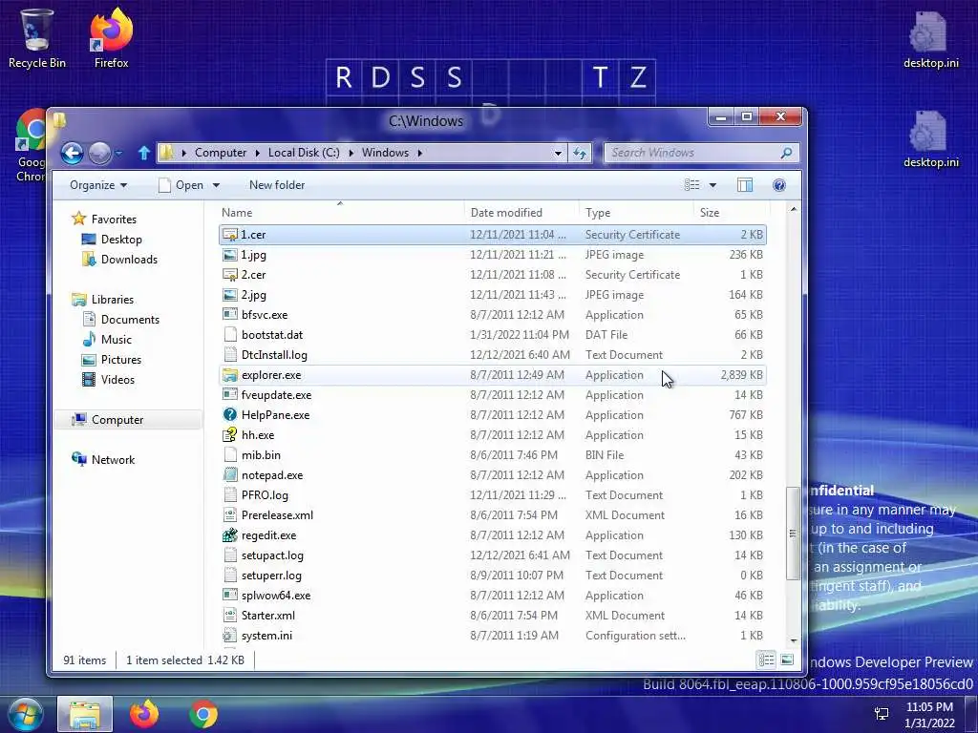This screenshot has height=733, width=978.
Task: Expand the Windows breadcrumb arrow
Action: [x=420, y=153]
